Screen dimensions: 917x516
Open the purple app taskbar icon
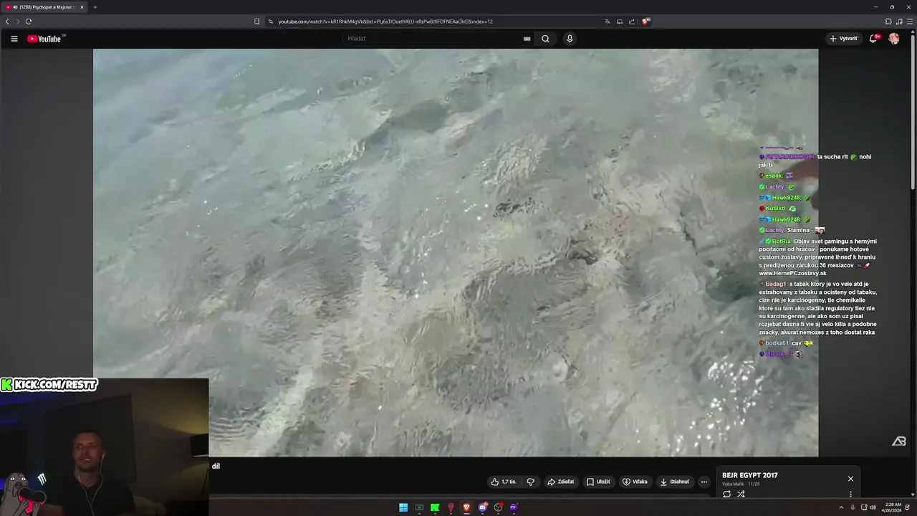514,507
